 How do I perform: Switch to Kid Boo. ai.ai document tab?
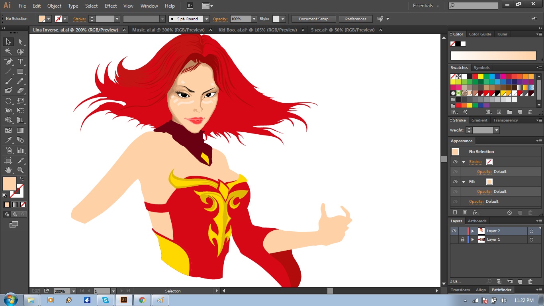[258, 30]
